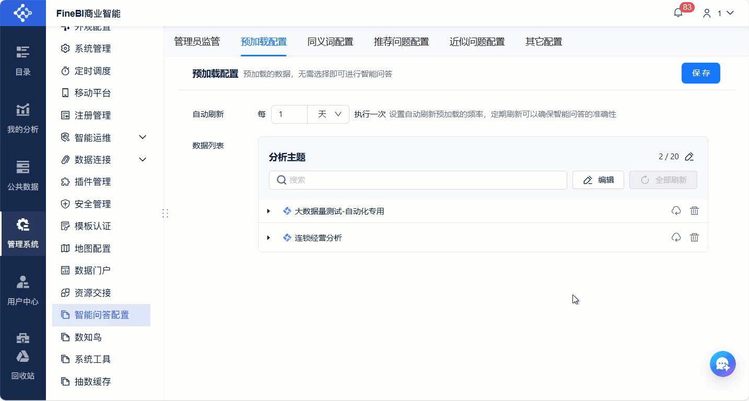
Task: Switch to the 同义词配置 tab
Action: [x=330, y=41]
